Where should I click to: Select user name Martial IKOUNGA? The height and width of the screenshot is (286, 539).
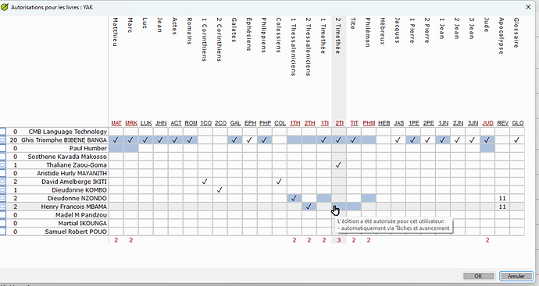click(83, 223)
